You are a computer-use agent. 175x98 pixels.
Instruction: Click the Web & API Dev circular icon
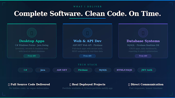(x=87, y=33)
